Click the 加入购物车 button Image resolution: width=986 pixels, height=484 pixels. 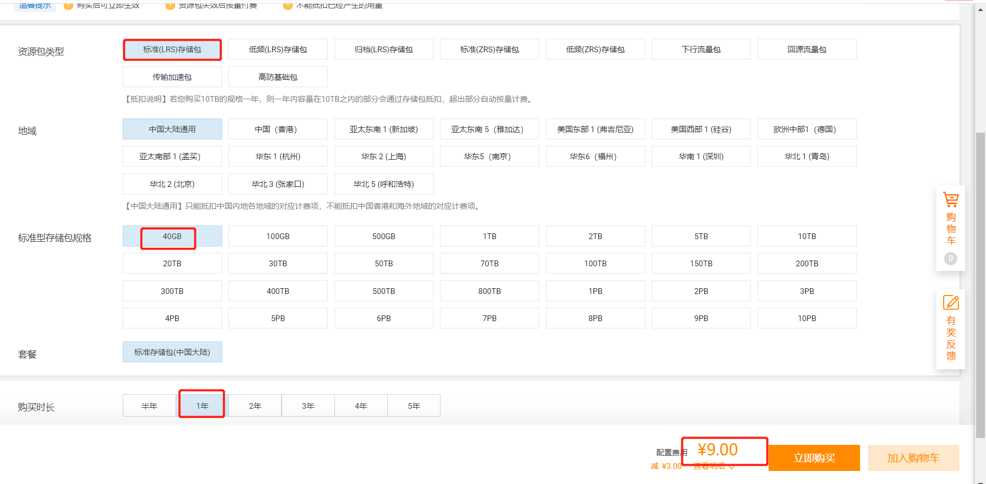coord(913,458)
